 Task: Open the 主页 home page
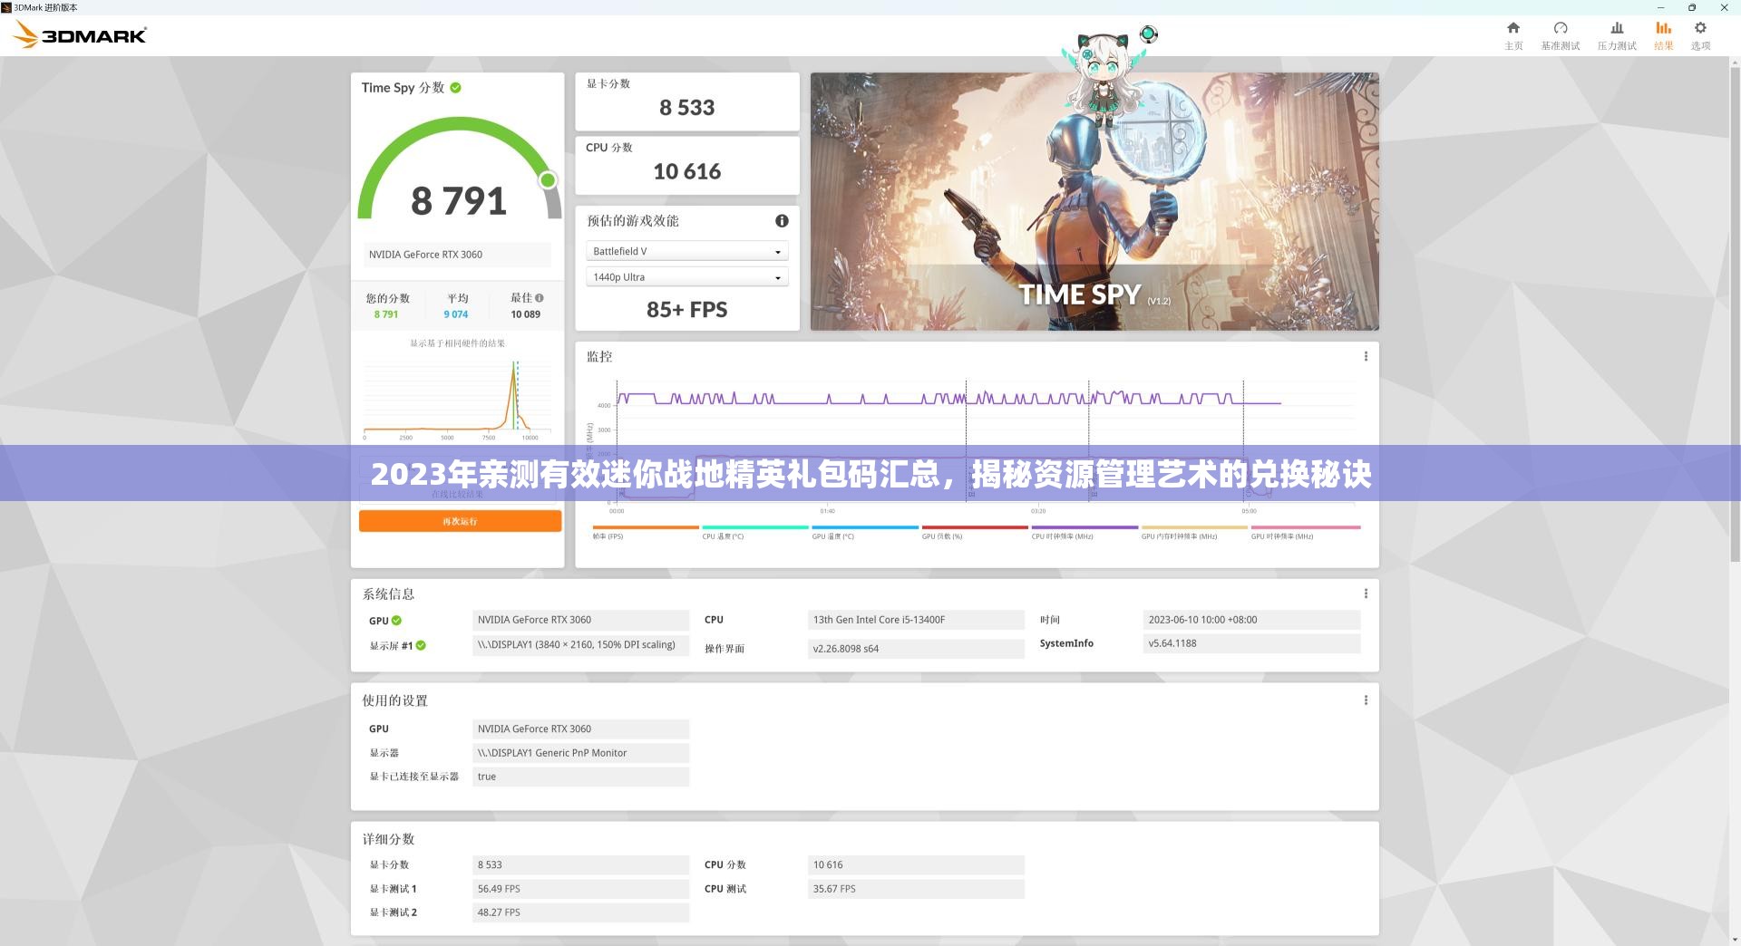coord(1512,34)
